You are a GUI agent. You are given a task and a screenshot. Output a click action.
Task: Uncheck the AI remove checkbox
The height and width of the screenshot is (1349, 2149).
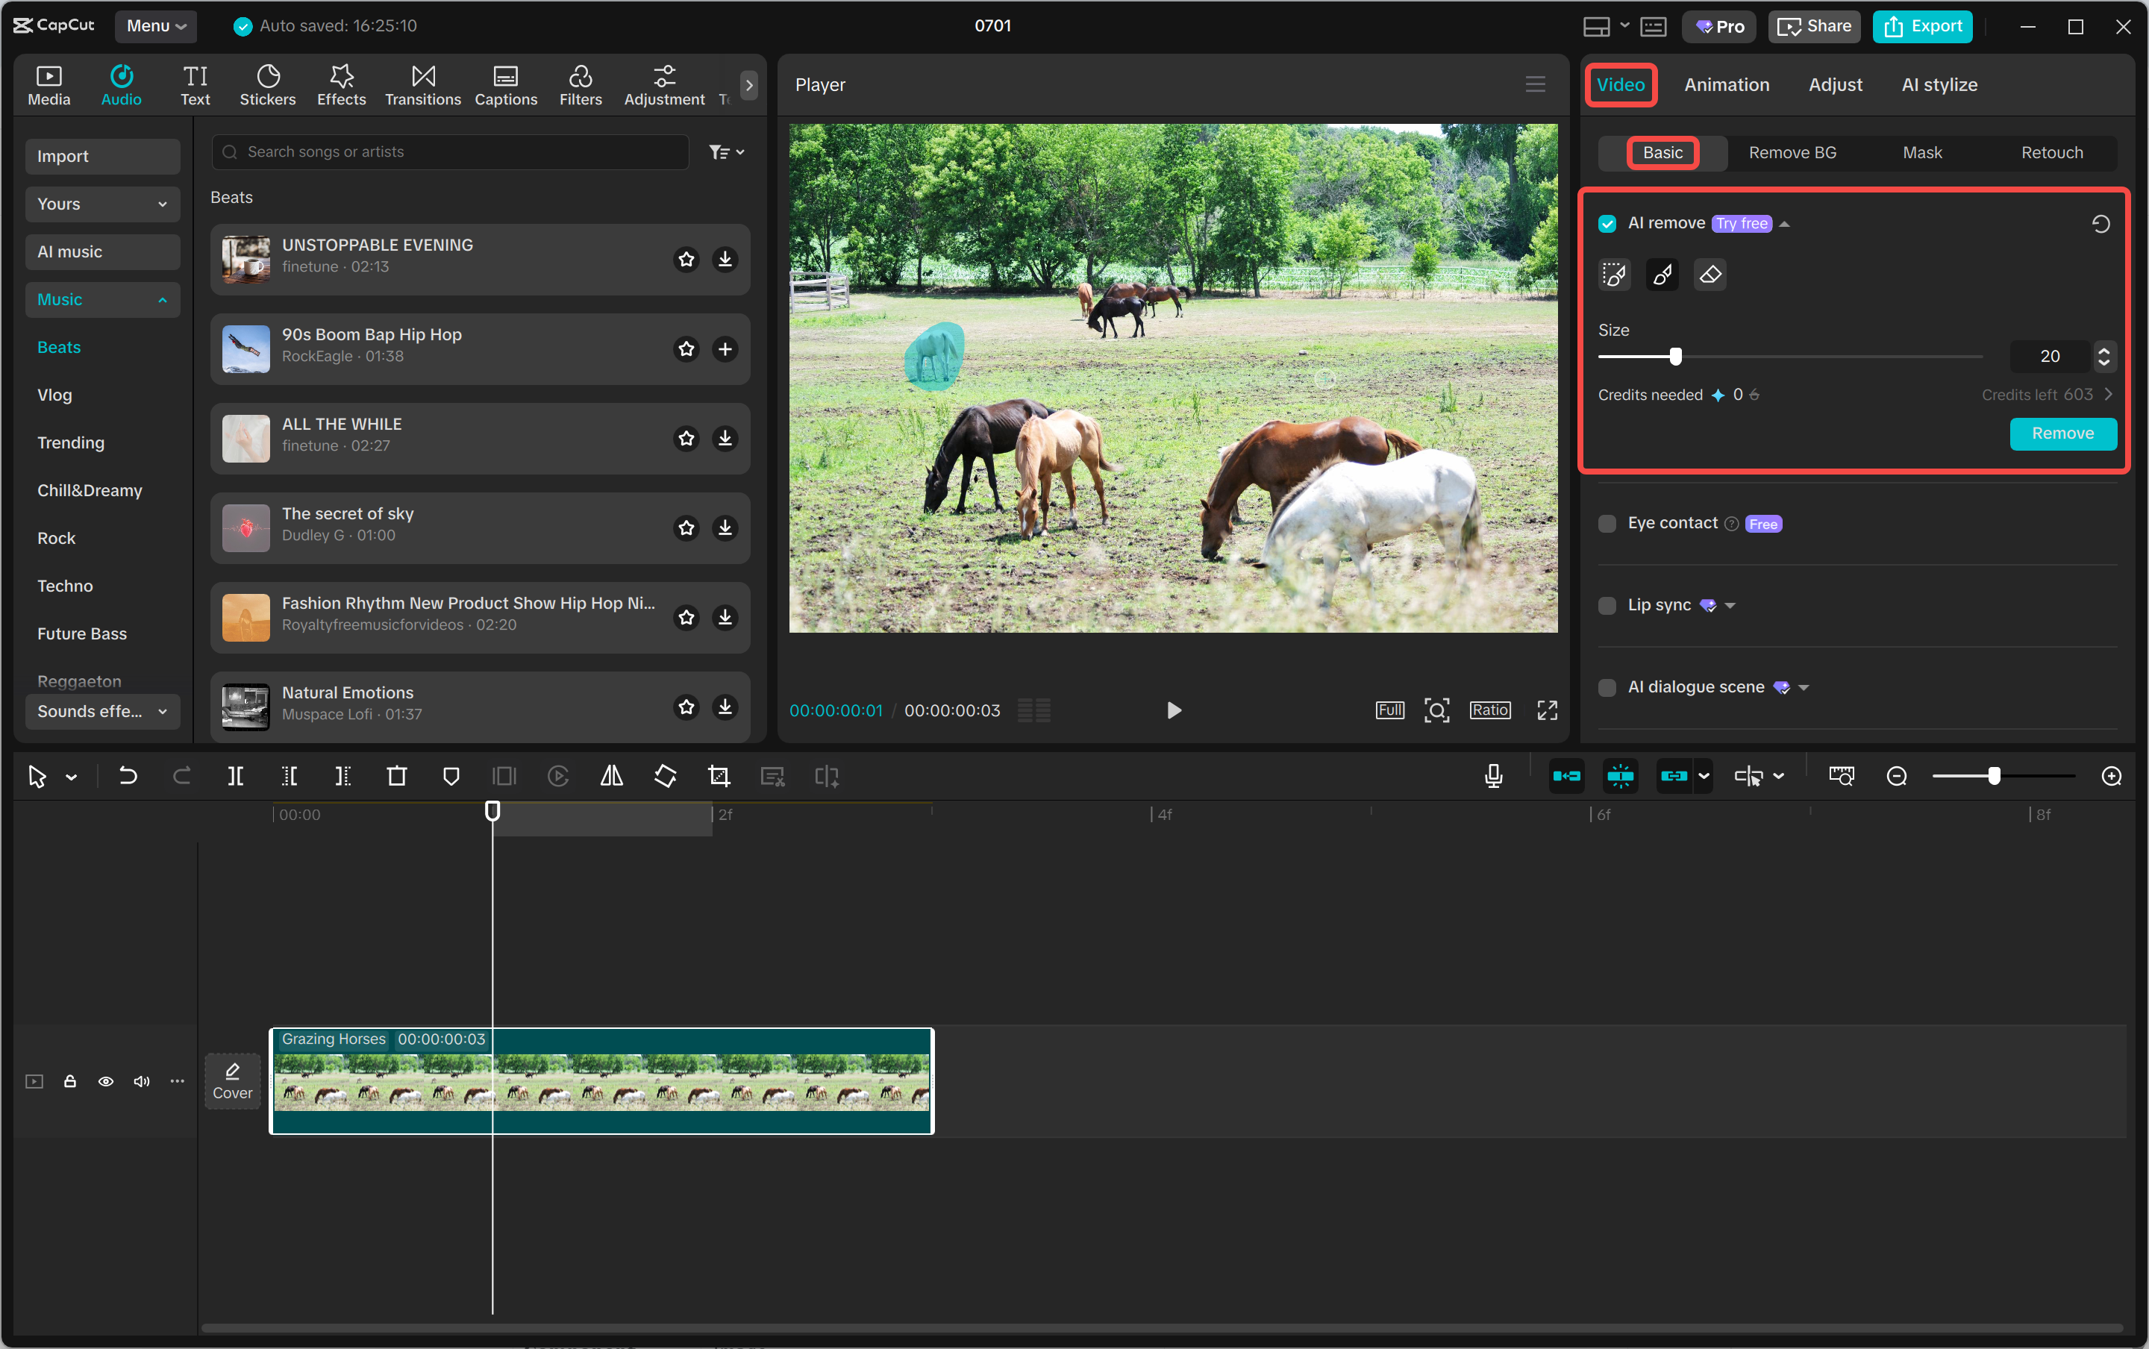click(x=1607, y=223)
